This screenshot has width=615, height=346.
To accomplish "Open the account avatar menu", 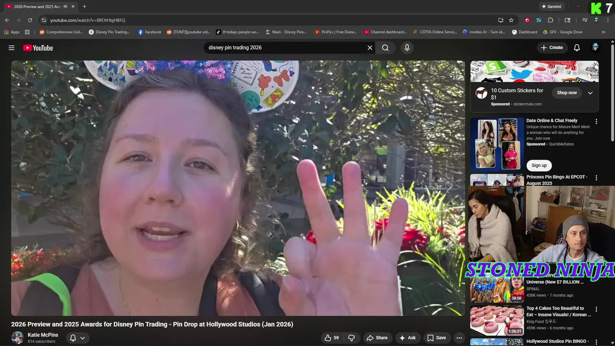I will [595, 47].
